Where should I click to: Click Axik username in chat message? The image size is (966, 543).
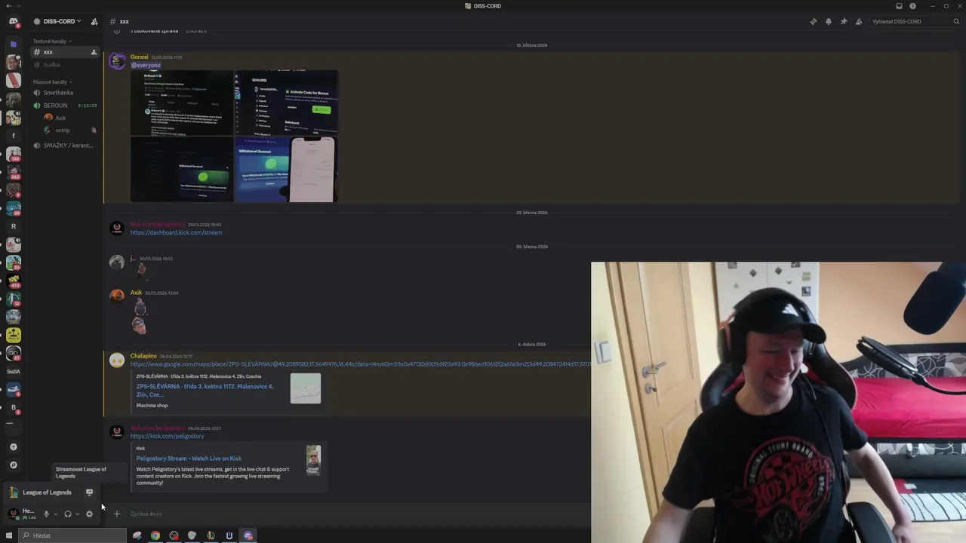[x=136, y=293]
